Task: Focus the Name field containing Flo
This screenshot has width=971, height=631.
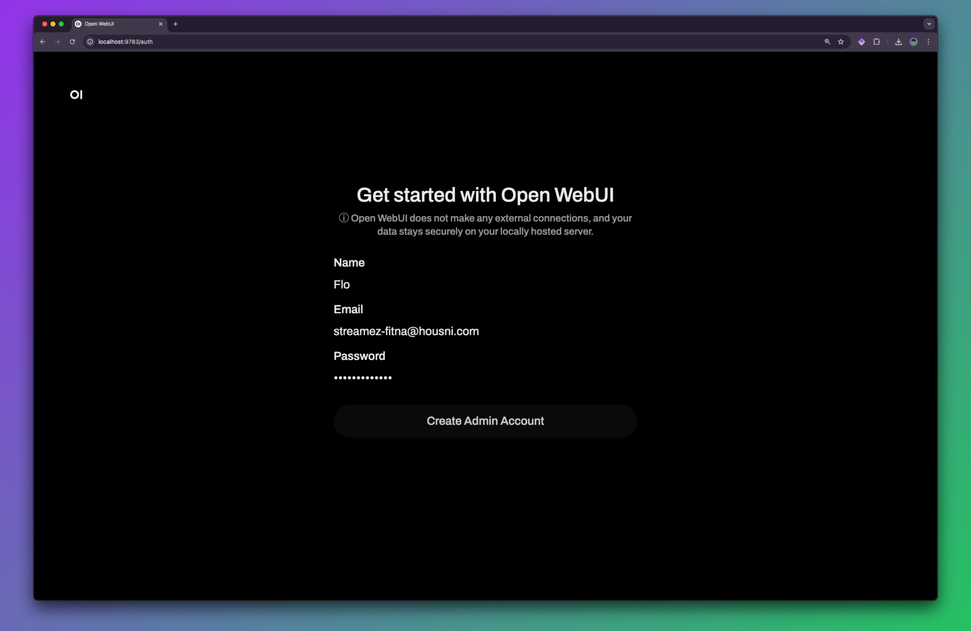Action: click(x=485, y=284)
